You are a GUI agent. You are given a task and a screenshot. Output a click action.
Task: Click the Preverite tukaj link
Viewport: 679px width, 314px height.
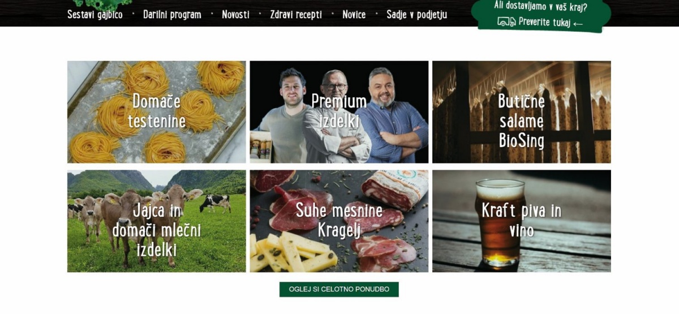point(544,23)
